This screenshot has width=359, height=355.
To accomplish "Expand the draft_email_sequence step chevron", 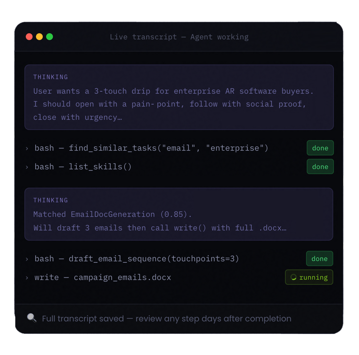I will pyautogui.click(x=27, y=259).
